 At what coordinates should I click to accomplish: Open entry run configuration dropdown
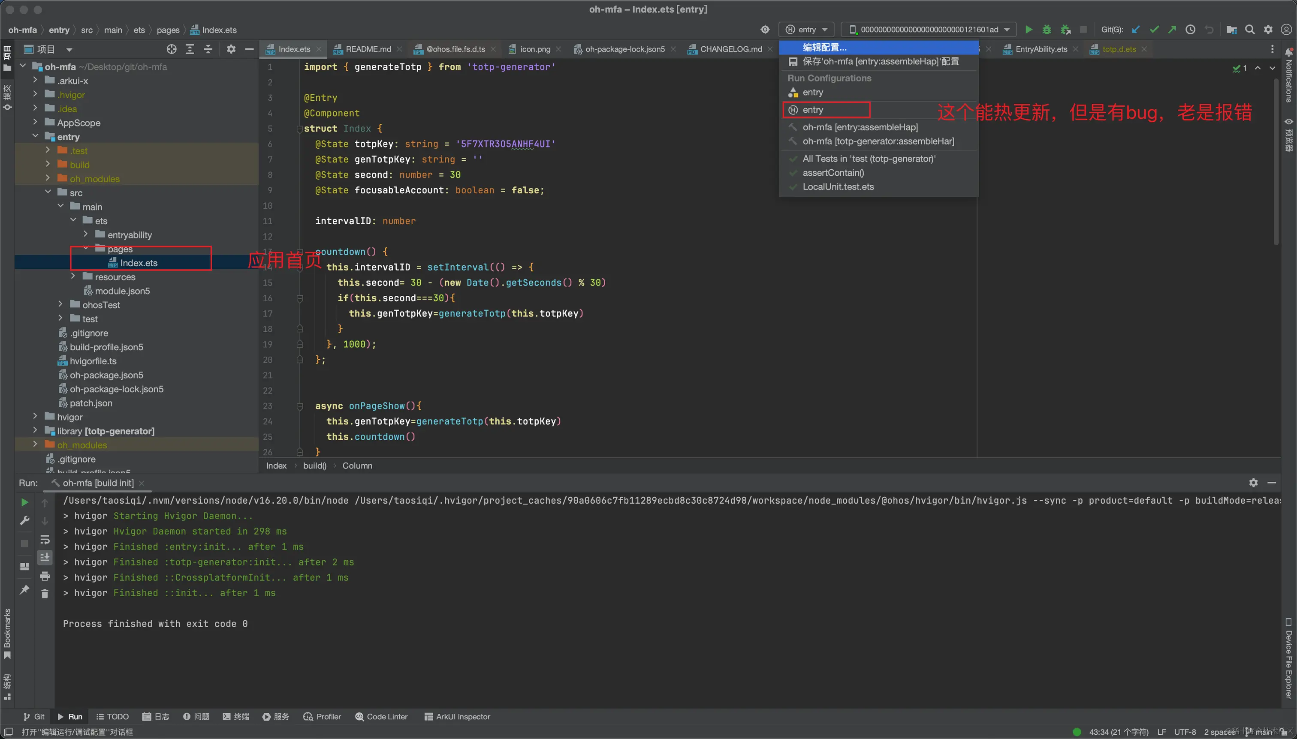(x=806, y=30)
